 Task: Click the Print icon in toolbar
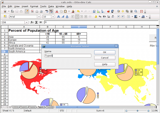click(x=37, y=11)
